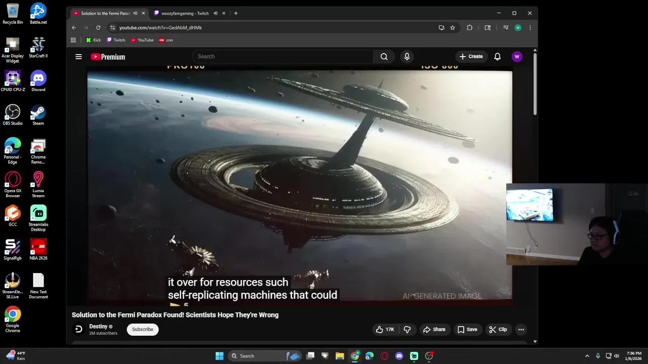Open the cnn bookmark

pyautogui.click(x=166, y=40)
